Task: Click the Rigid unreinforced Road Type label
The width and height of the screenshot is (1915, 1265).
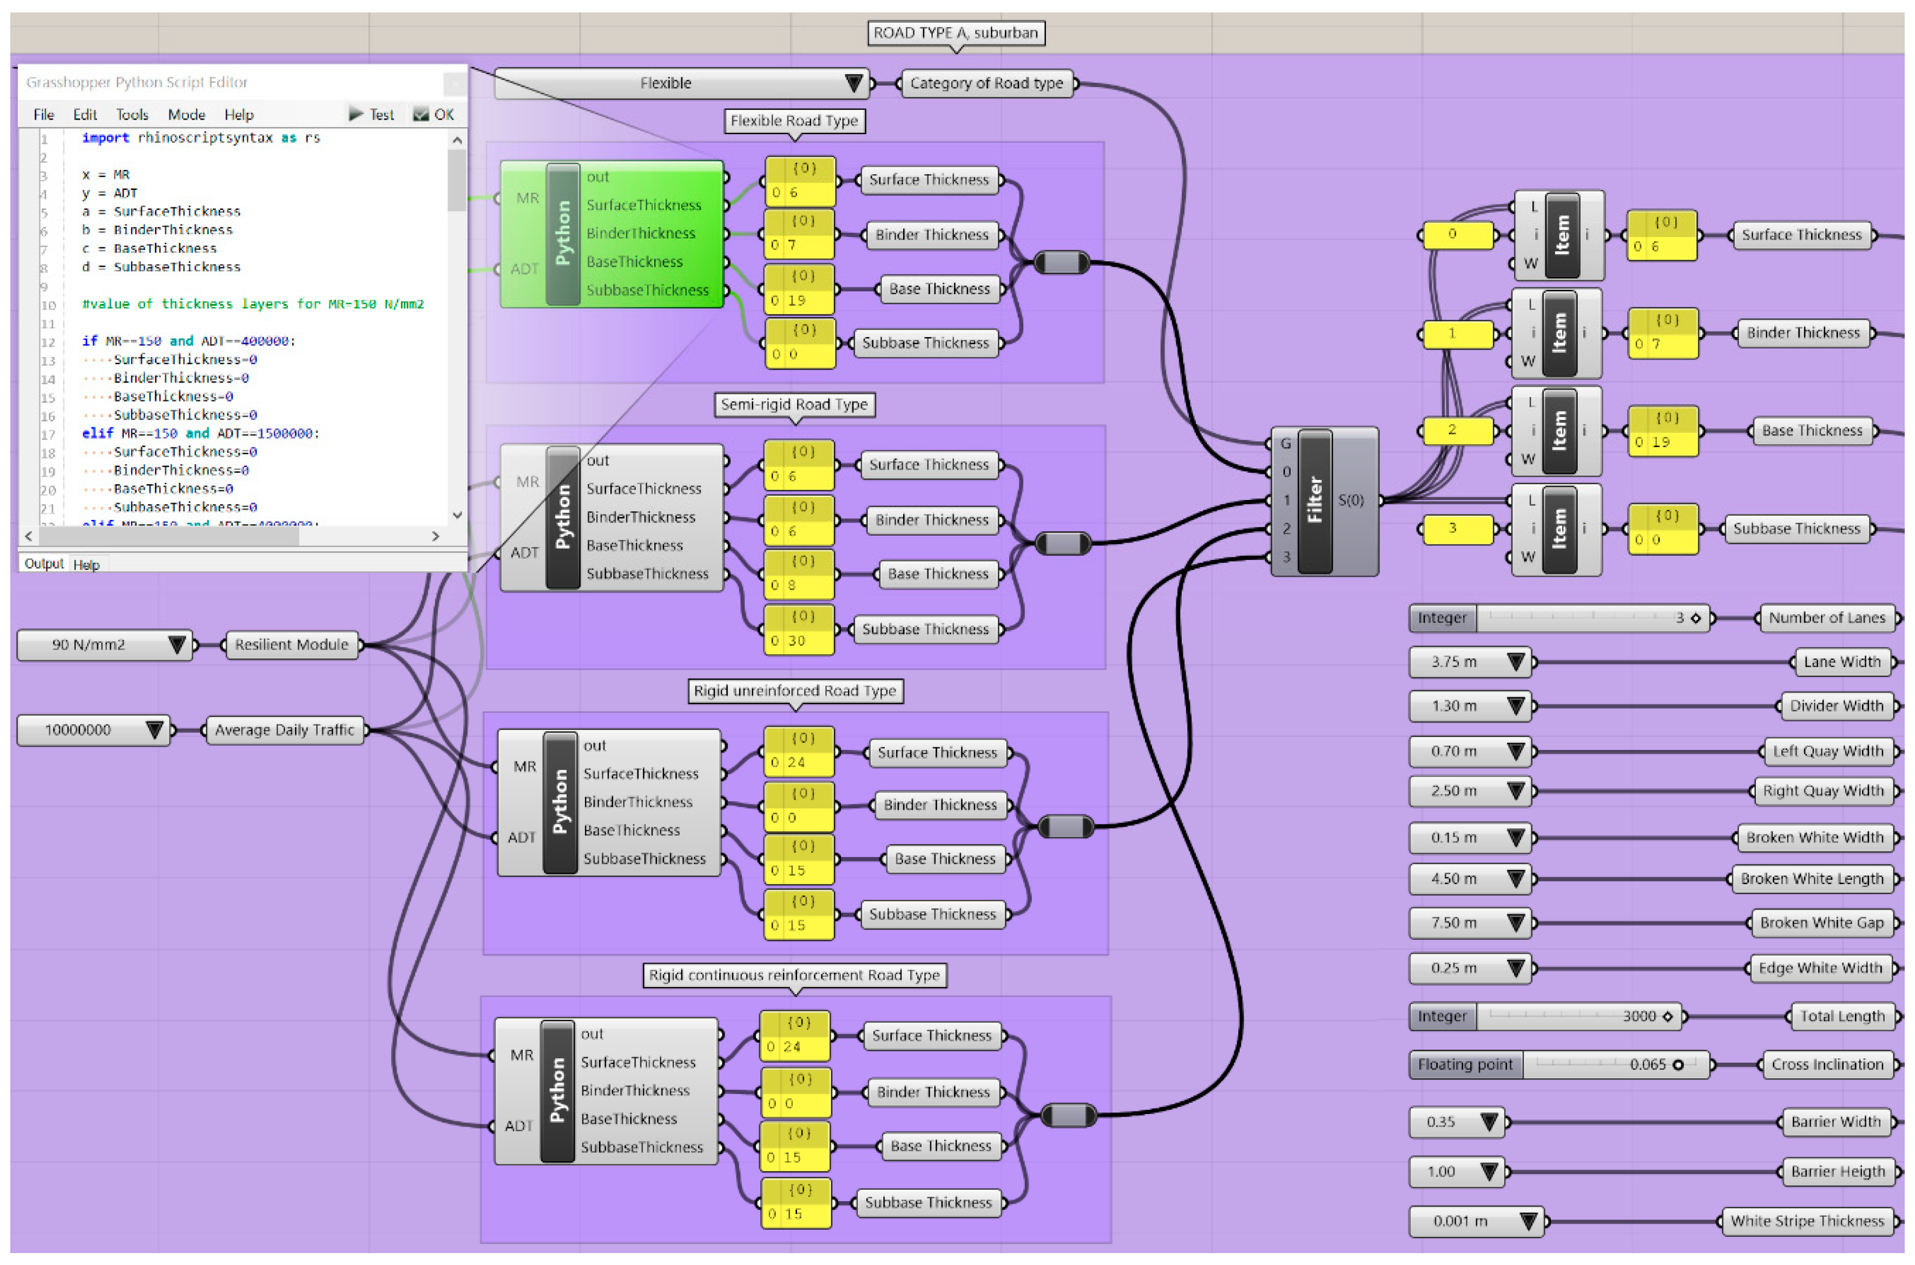Action: pos(795,691)
